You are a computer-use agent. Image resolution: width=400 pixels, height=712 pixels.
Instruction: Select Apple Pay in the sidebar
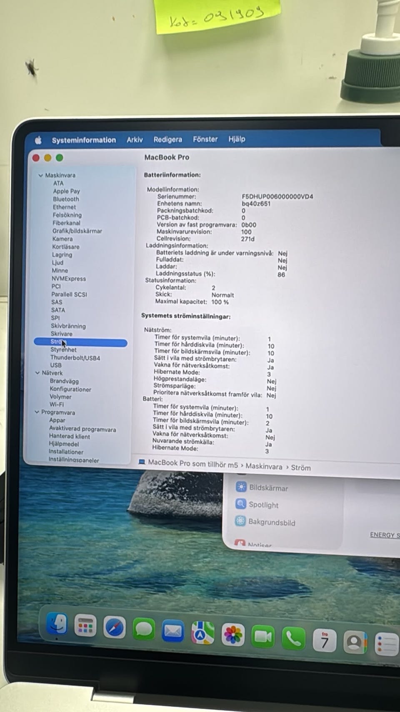pos(66,191)
